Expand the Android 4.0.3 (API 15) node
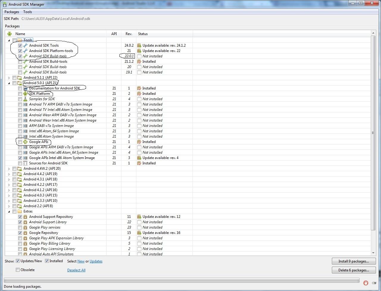Image resolution: width=381 pixels, height=291 pixels. click(9, 195)
